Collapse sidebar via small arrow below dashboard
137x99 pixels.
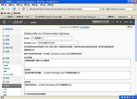click(x=3, y=32)
